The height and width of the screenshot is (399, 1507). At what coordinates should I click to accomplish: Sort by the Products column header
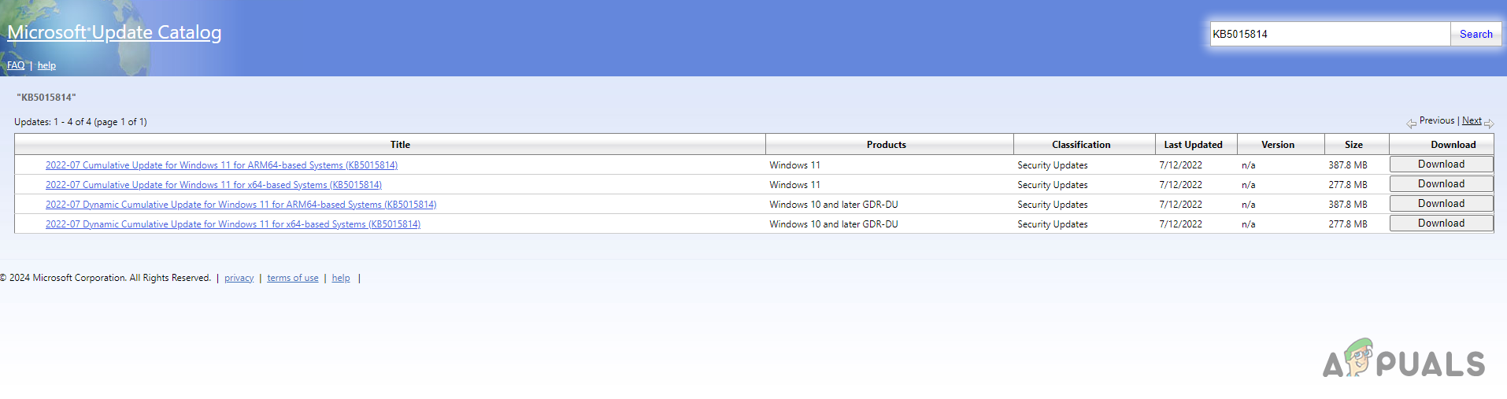887,145
